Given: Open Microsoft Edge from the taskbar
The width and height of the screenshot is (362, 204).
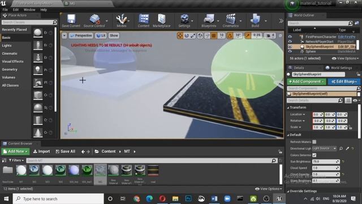Looking at the screenshot, I should [x=149, y=199].
